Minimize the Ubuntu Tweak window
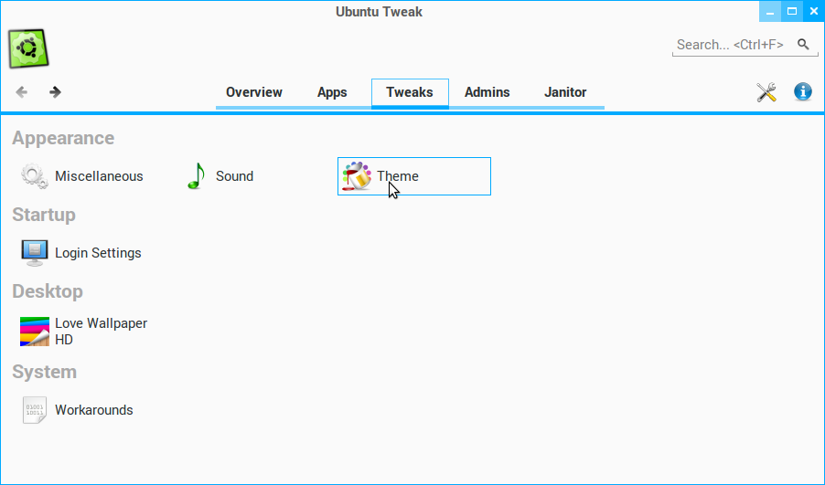This screenshot has width=825, height=485. pyautogui.click(x=770, y=12)
